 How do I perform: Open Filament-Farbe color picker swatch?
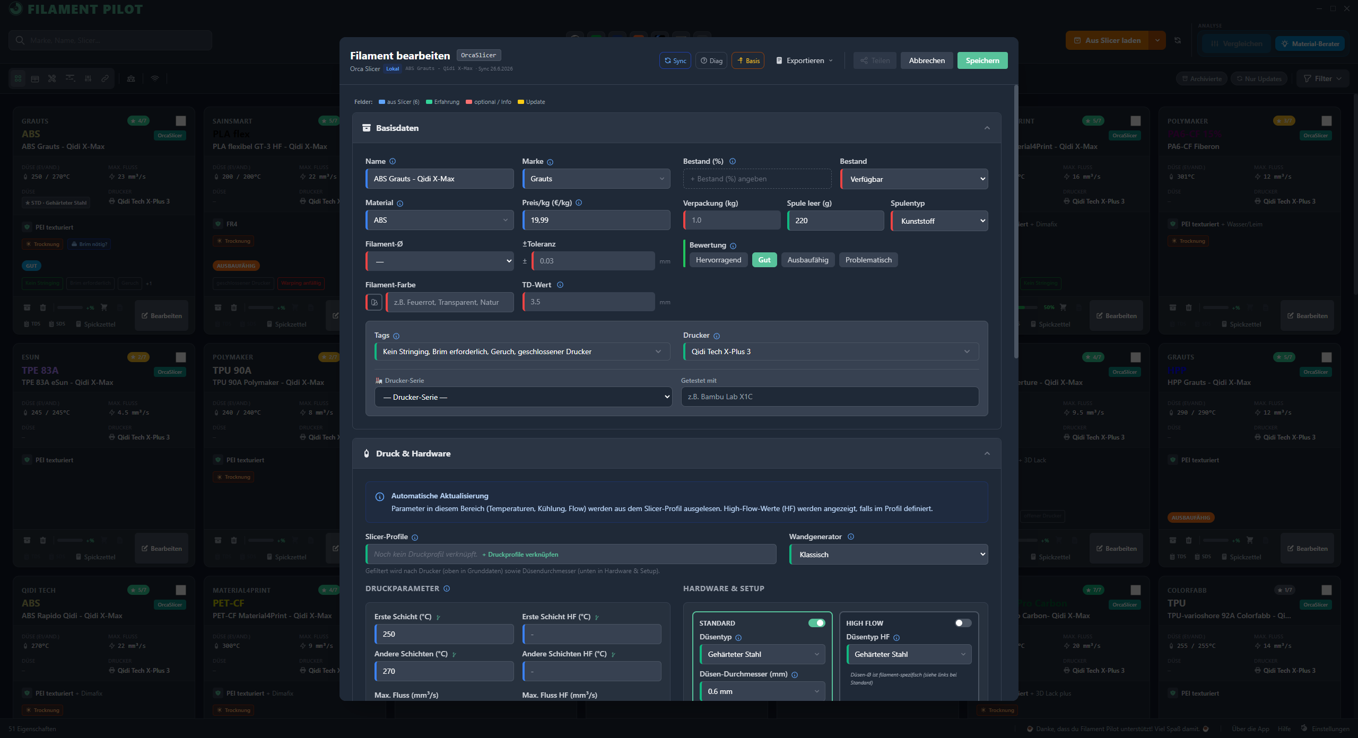(x=374, y=302)
